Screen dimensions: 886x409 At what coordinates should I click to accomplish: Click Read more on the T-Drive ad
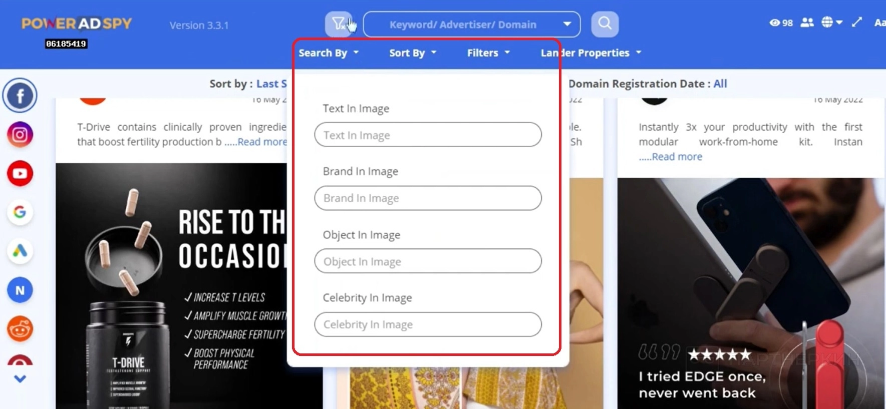pos(262,142)
